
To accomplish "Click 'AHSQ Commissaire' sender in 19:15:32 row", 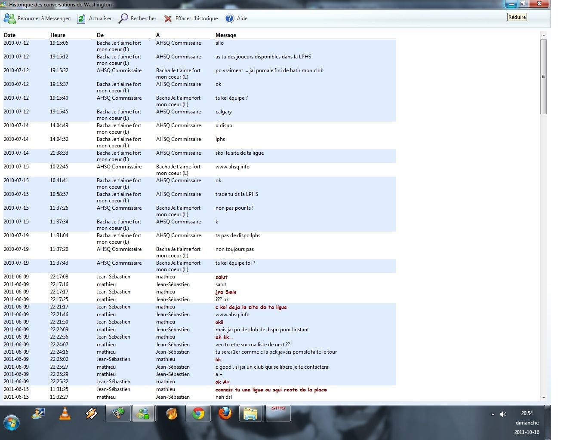I will (119, 70).
